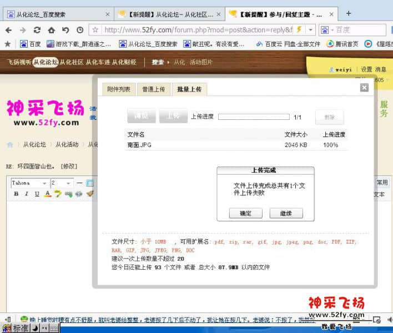Screen dimensions: 393x333
Task: Open browsing history clock icon
Action: 80,31
